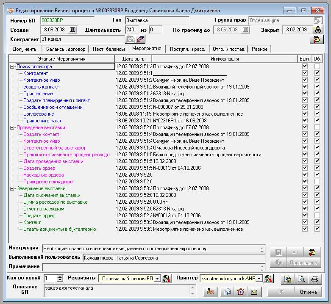Screen dimensions: 331x304
Task: Toggle Об. checkbox for Проведение выставки row
Action: click(x=317, y=127)
